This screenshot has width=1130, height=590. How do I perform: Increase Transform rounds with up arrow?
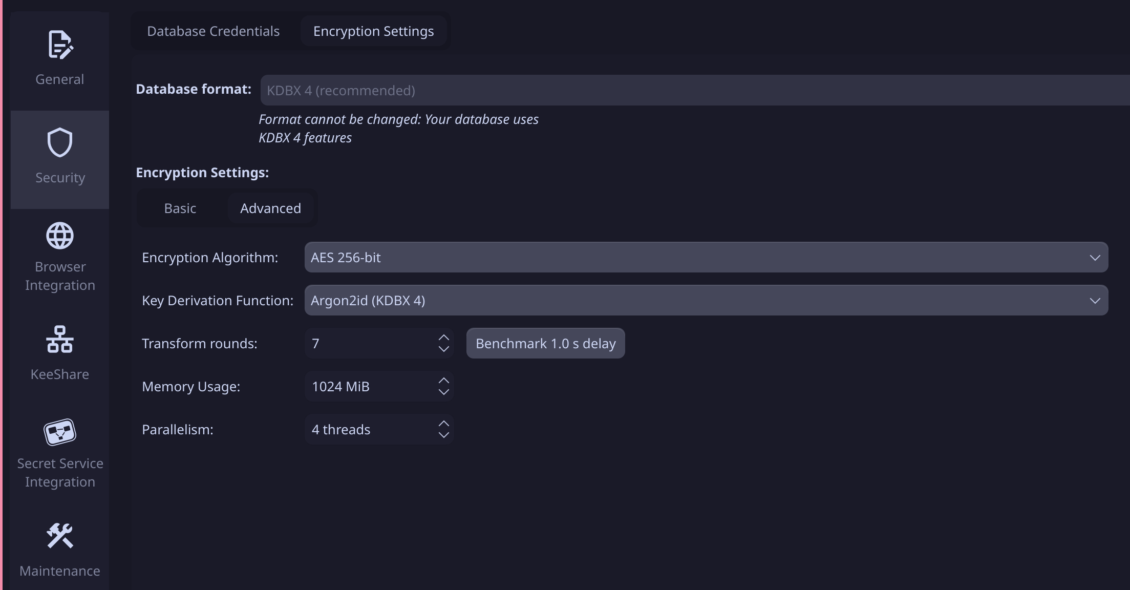[x=444, y=338]
